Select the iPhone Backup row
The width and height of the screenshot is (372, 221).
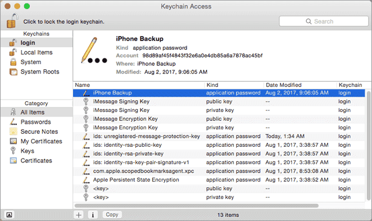(219, 93)
